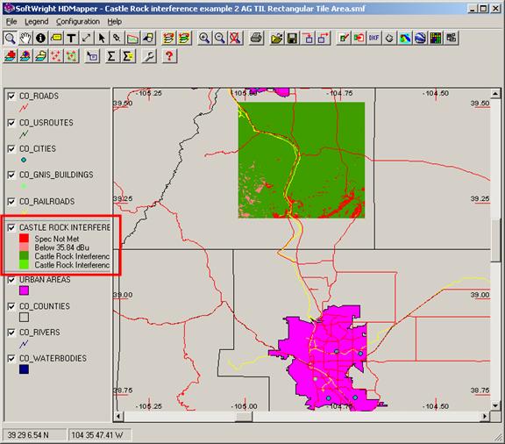This screenshot has height=444, width=505.
Task: Open the Configuration menu
Action: [x=78, y=22]
